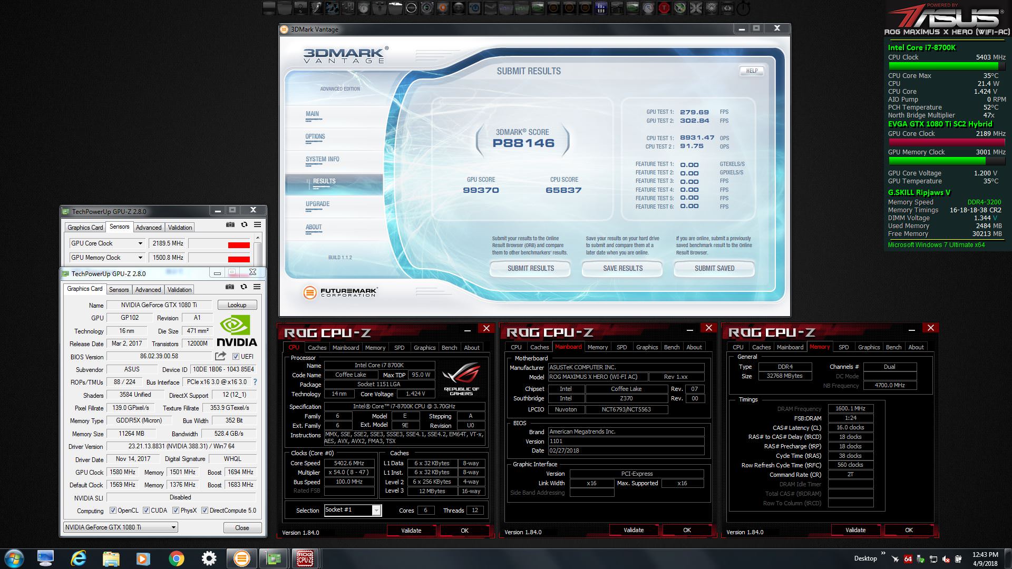Click the NVIDIA logo in GPU-Z
The width and height of the screenshot is (1012, 569).
(237, 331)
